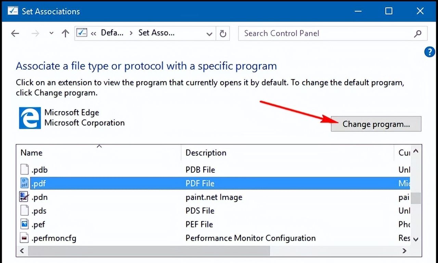Click the Up one level arrow
This screenshot has width=438, height=263.
[x=65, y=34]
